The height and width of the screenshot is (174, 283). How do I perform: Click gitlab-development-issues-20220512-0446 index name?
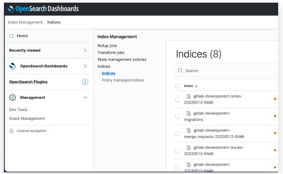214,151
